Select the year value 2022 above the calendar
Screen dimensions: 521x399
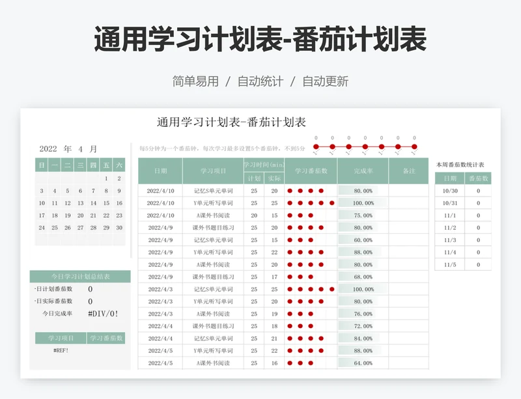[x=48, y=149]
